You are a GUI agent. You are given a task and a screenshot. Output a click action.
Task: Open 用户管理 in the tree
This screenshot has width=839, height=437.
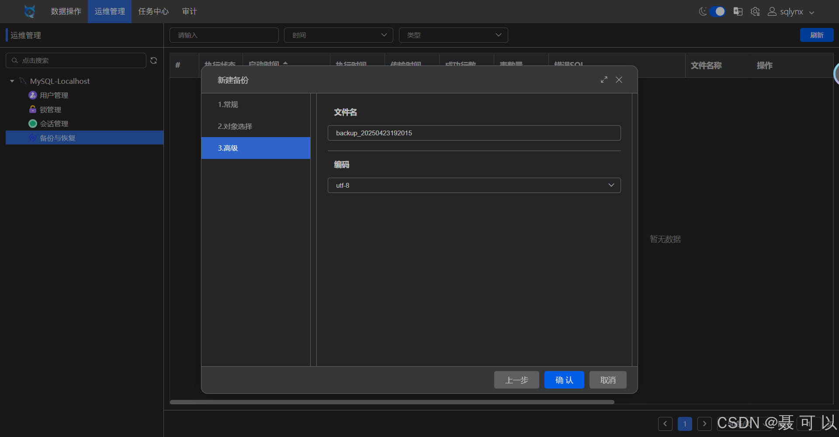[54, 95]
